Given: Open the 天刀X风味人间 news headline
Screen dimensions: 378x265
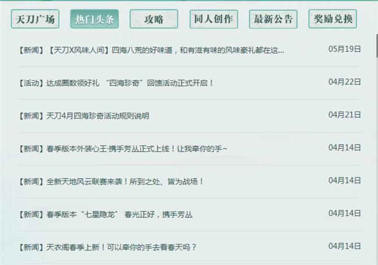Looking at the screenshot, I should coord(152,50).
